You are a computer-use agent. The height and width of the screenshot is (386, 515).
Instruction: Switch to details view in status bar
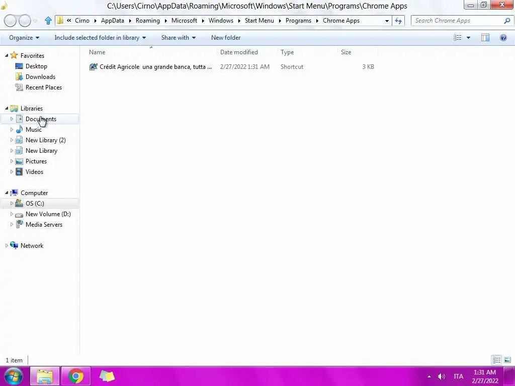[496, 360]
